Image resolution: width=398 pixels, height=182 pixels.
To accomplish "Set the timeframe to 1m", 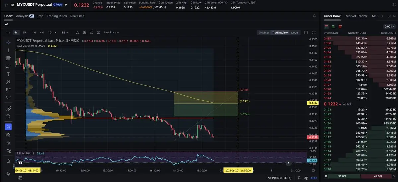I will 8,32.
